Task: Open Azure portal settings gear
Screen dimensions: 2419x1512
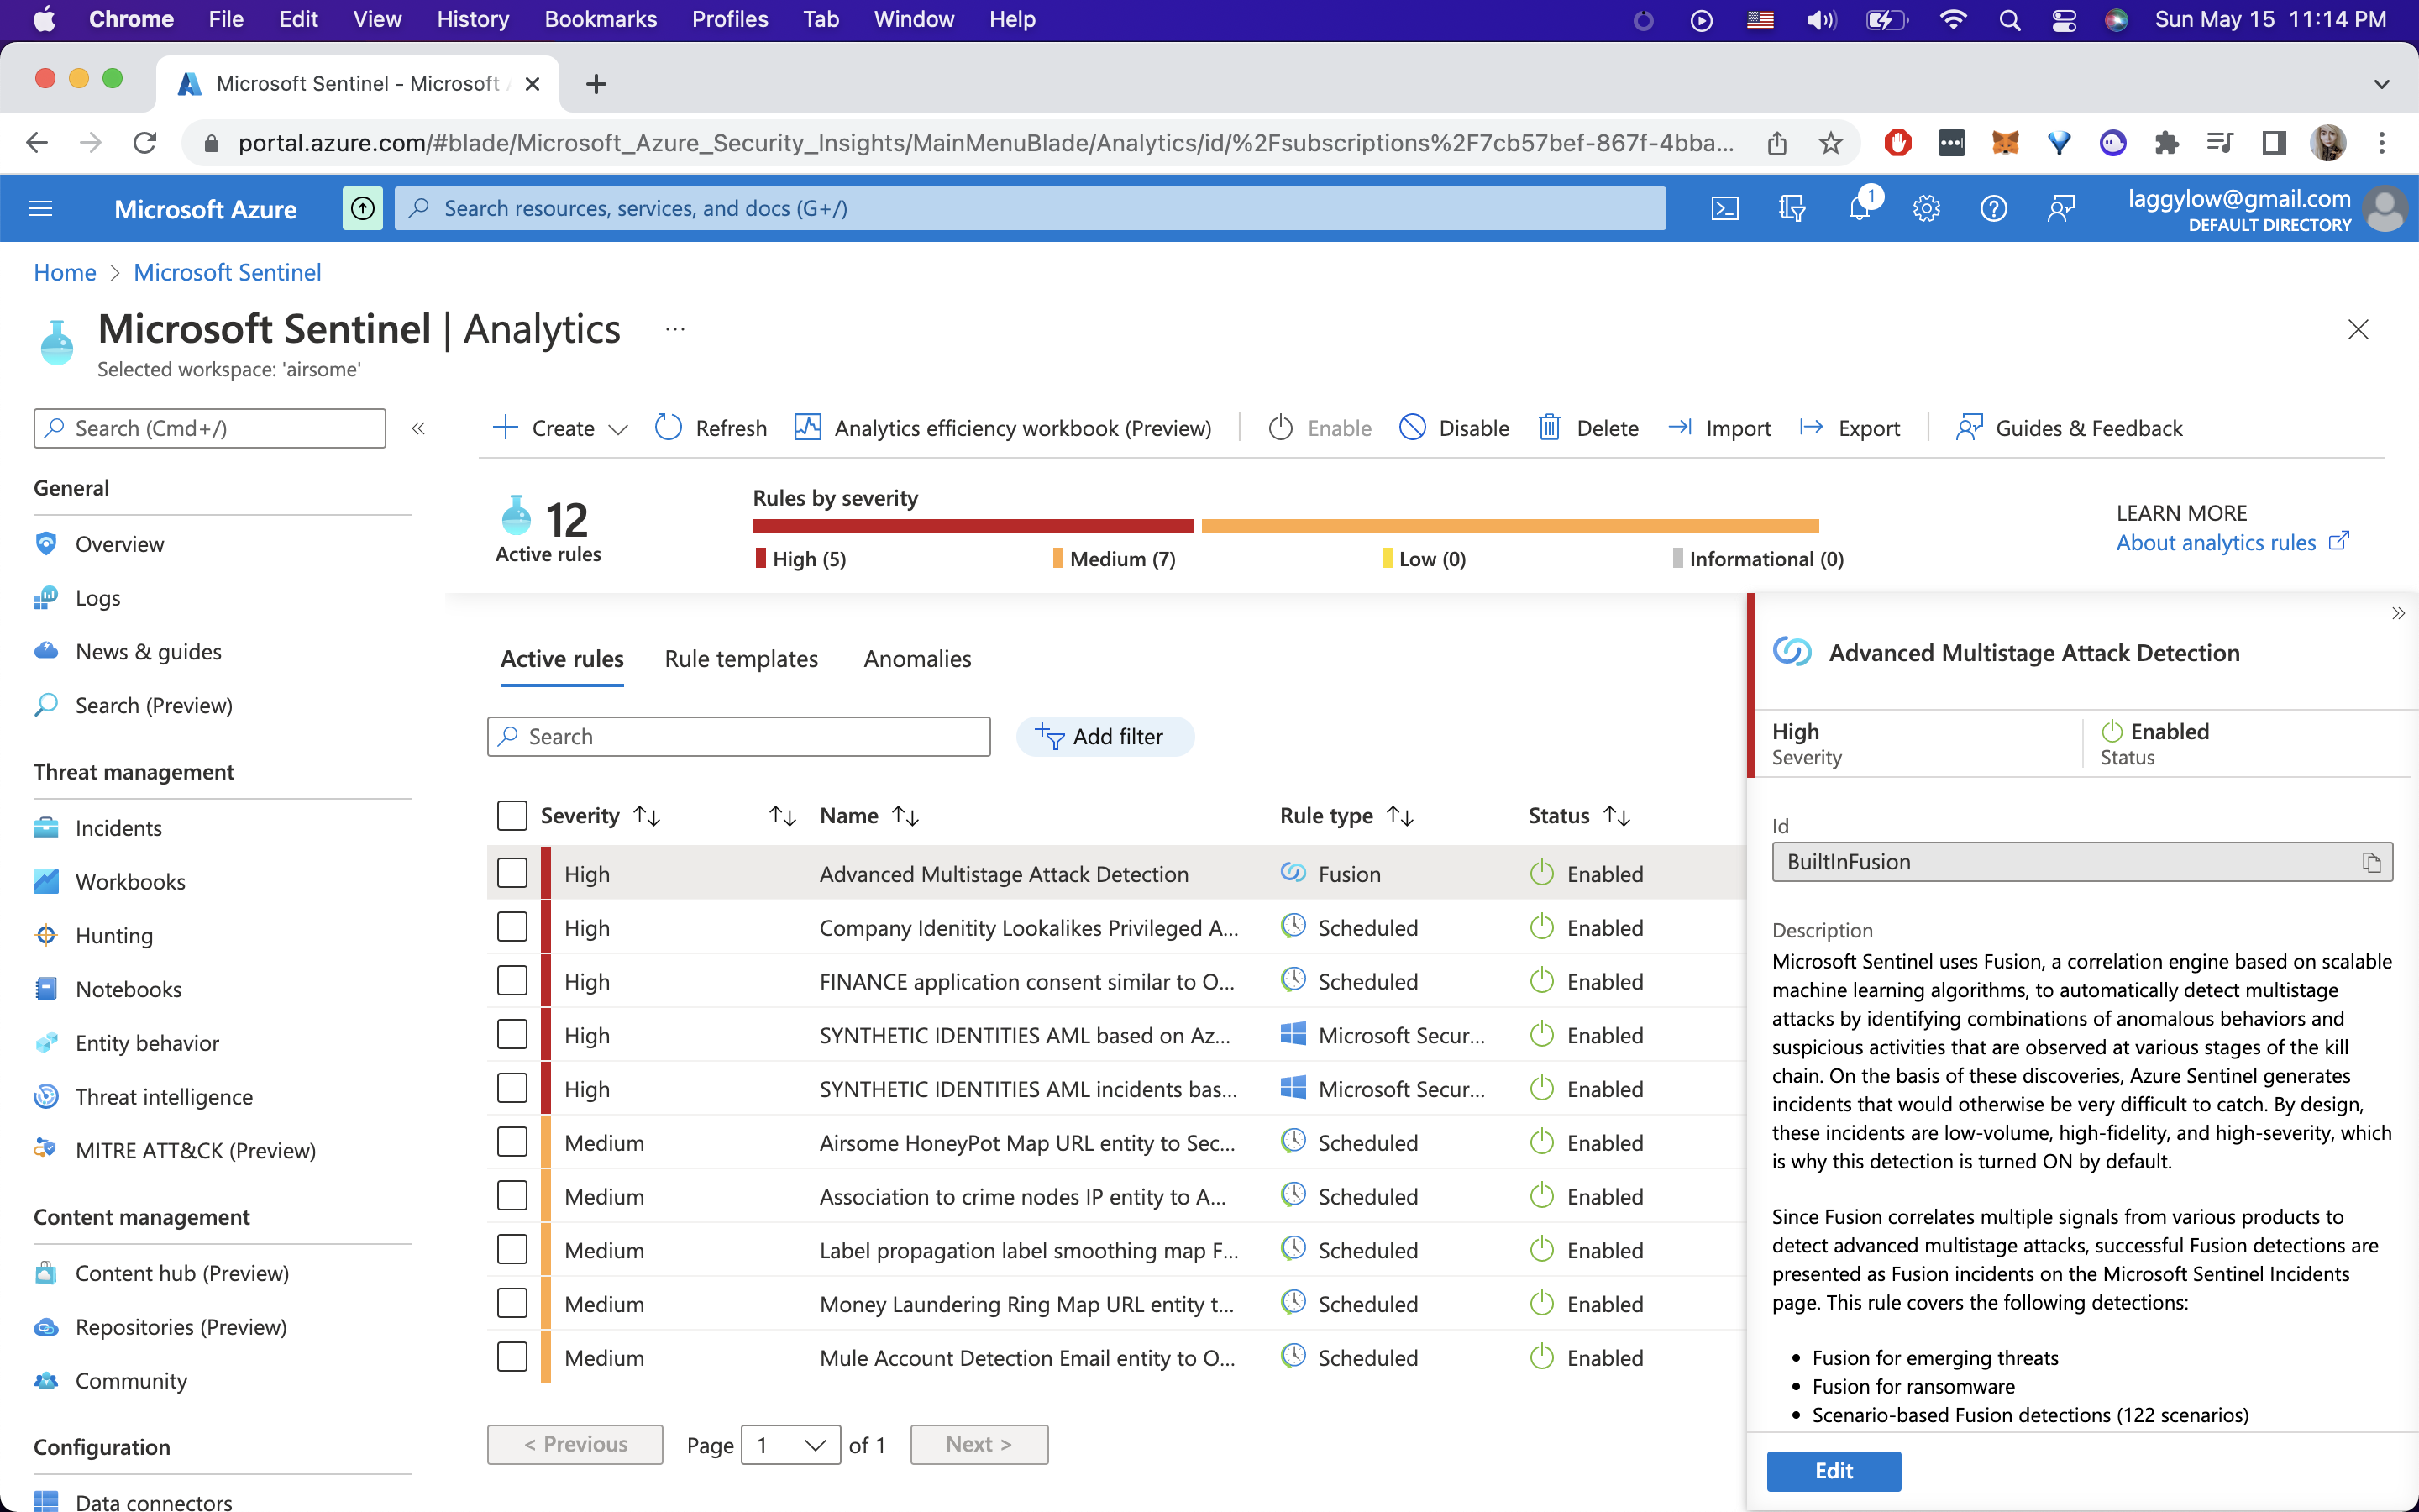Action: [x=1925, y=208]
